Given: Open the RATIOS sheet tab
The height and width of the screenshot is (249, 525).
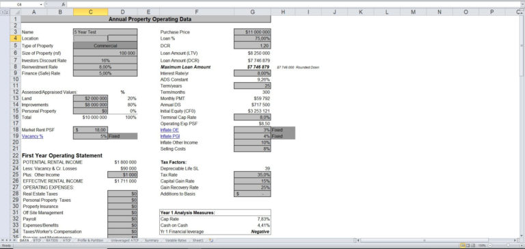Looking at the screenshot, I should pyautogui.click(x=52, y=240).
